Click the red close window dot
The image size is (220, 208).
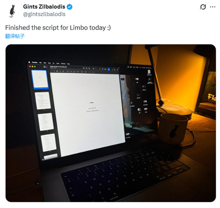click(30, 67)
